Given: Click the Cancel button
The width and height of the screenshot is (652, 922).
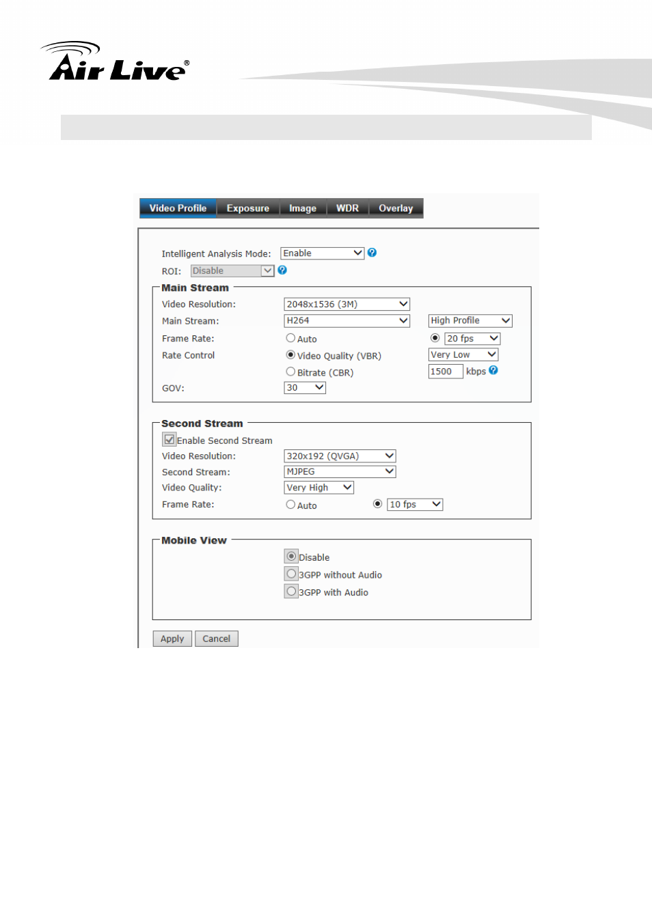Looking at the screenshot, I should pos(217,639).
